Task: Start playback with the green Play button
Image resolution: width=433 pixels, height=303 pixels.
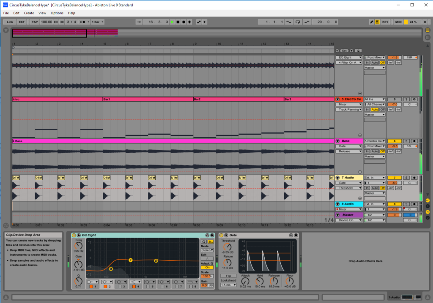Action: click(x=172, y=22)
